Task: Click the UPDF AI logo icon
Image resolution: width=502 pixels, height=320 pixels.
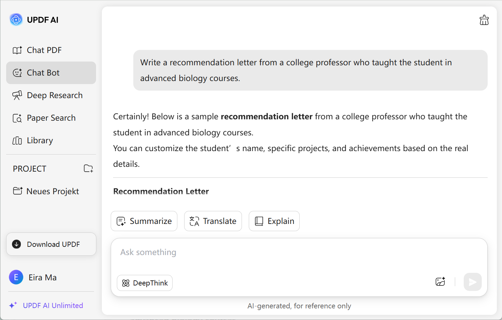Action: [16, 20]
